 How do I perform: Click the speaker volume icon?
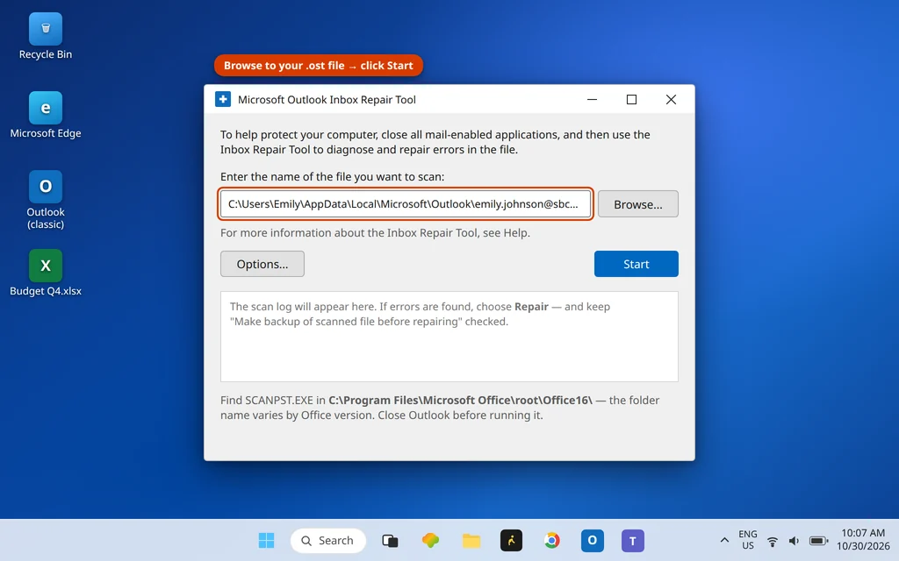click(794, 541)
